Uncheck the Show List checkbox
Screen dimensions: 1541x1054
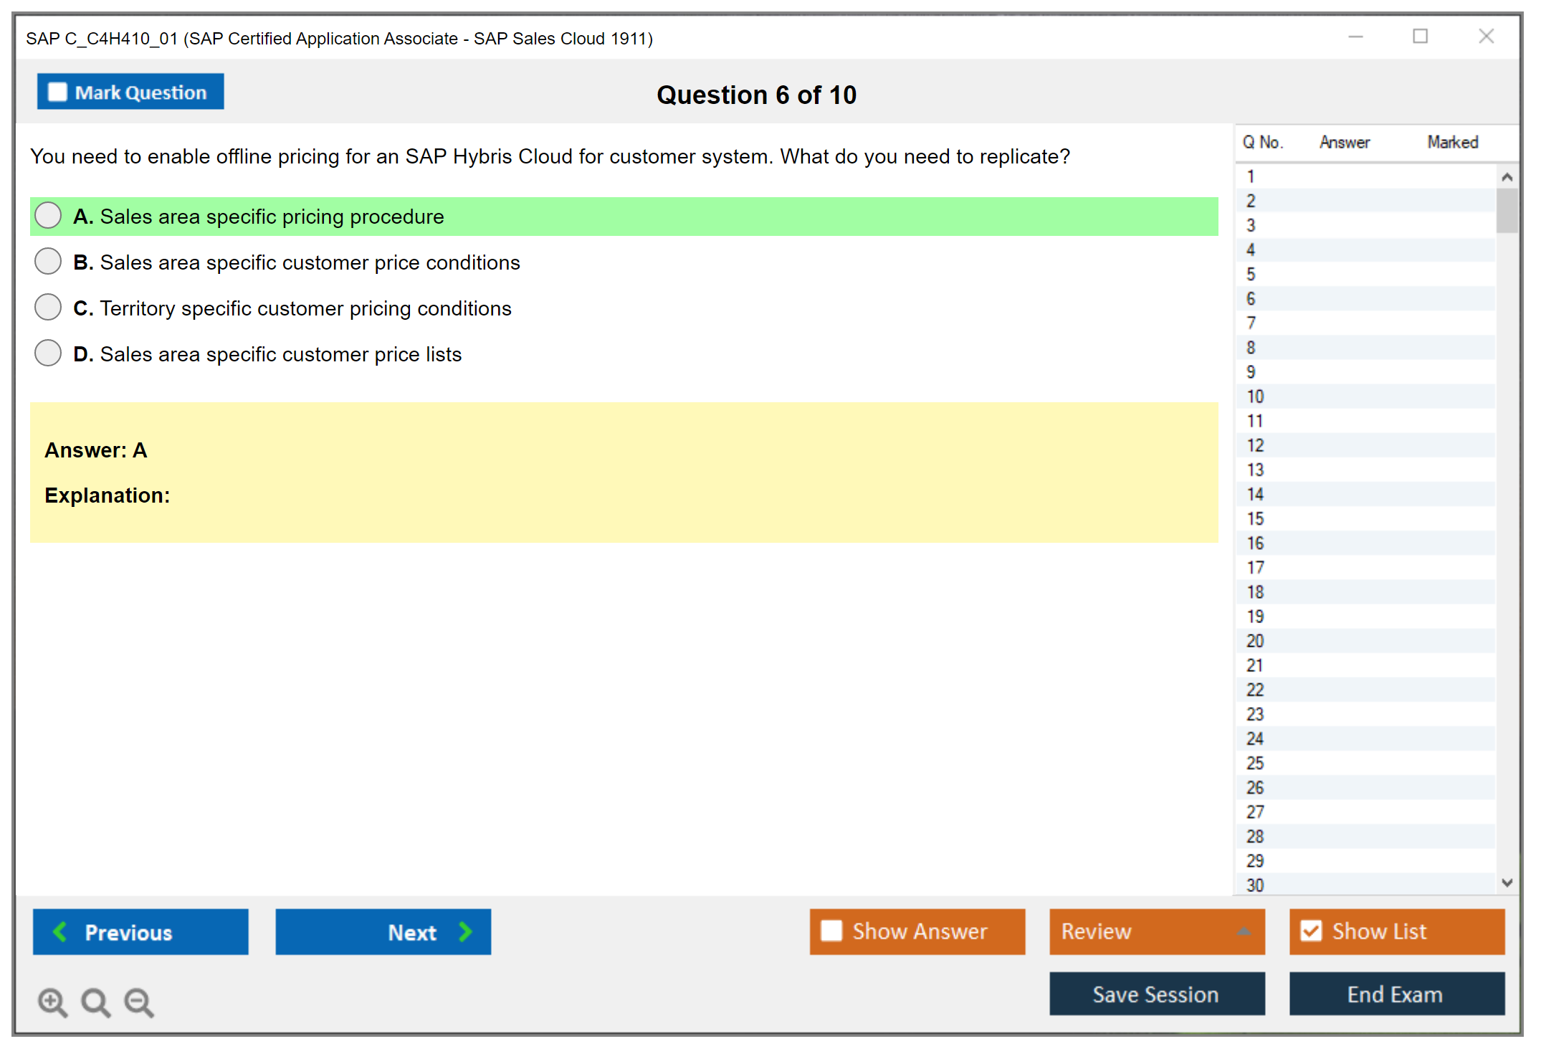(x=1311, y=931)
